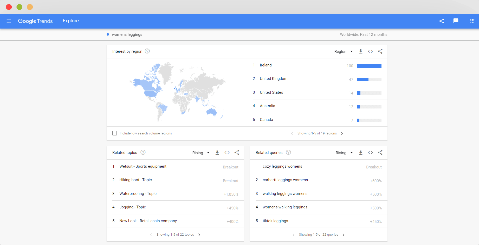Viewport: 479px width, 245px height.
Task: Open the Google apps grid
Action: coord(472,21)
